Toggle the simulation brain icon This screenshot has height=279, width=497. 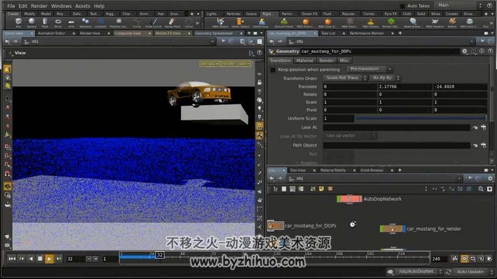(x=390, y=272)
